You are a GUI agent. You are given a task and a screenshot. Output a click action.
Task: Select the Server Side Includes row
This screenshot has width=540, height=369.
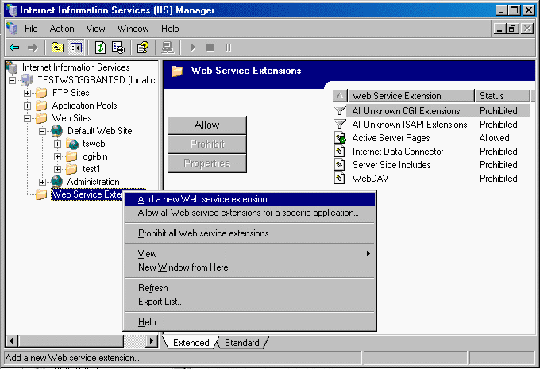(431, 165)
